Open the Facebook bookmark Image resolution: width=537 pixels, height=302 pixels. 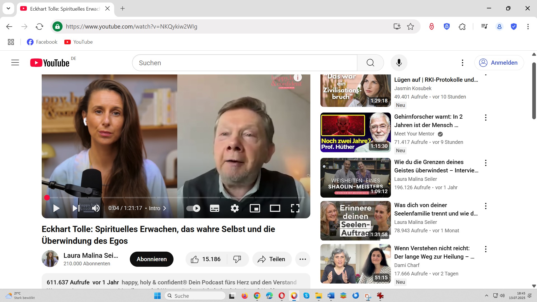click(x=42, y=42)
